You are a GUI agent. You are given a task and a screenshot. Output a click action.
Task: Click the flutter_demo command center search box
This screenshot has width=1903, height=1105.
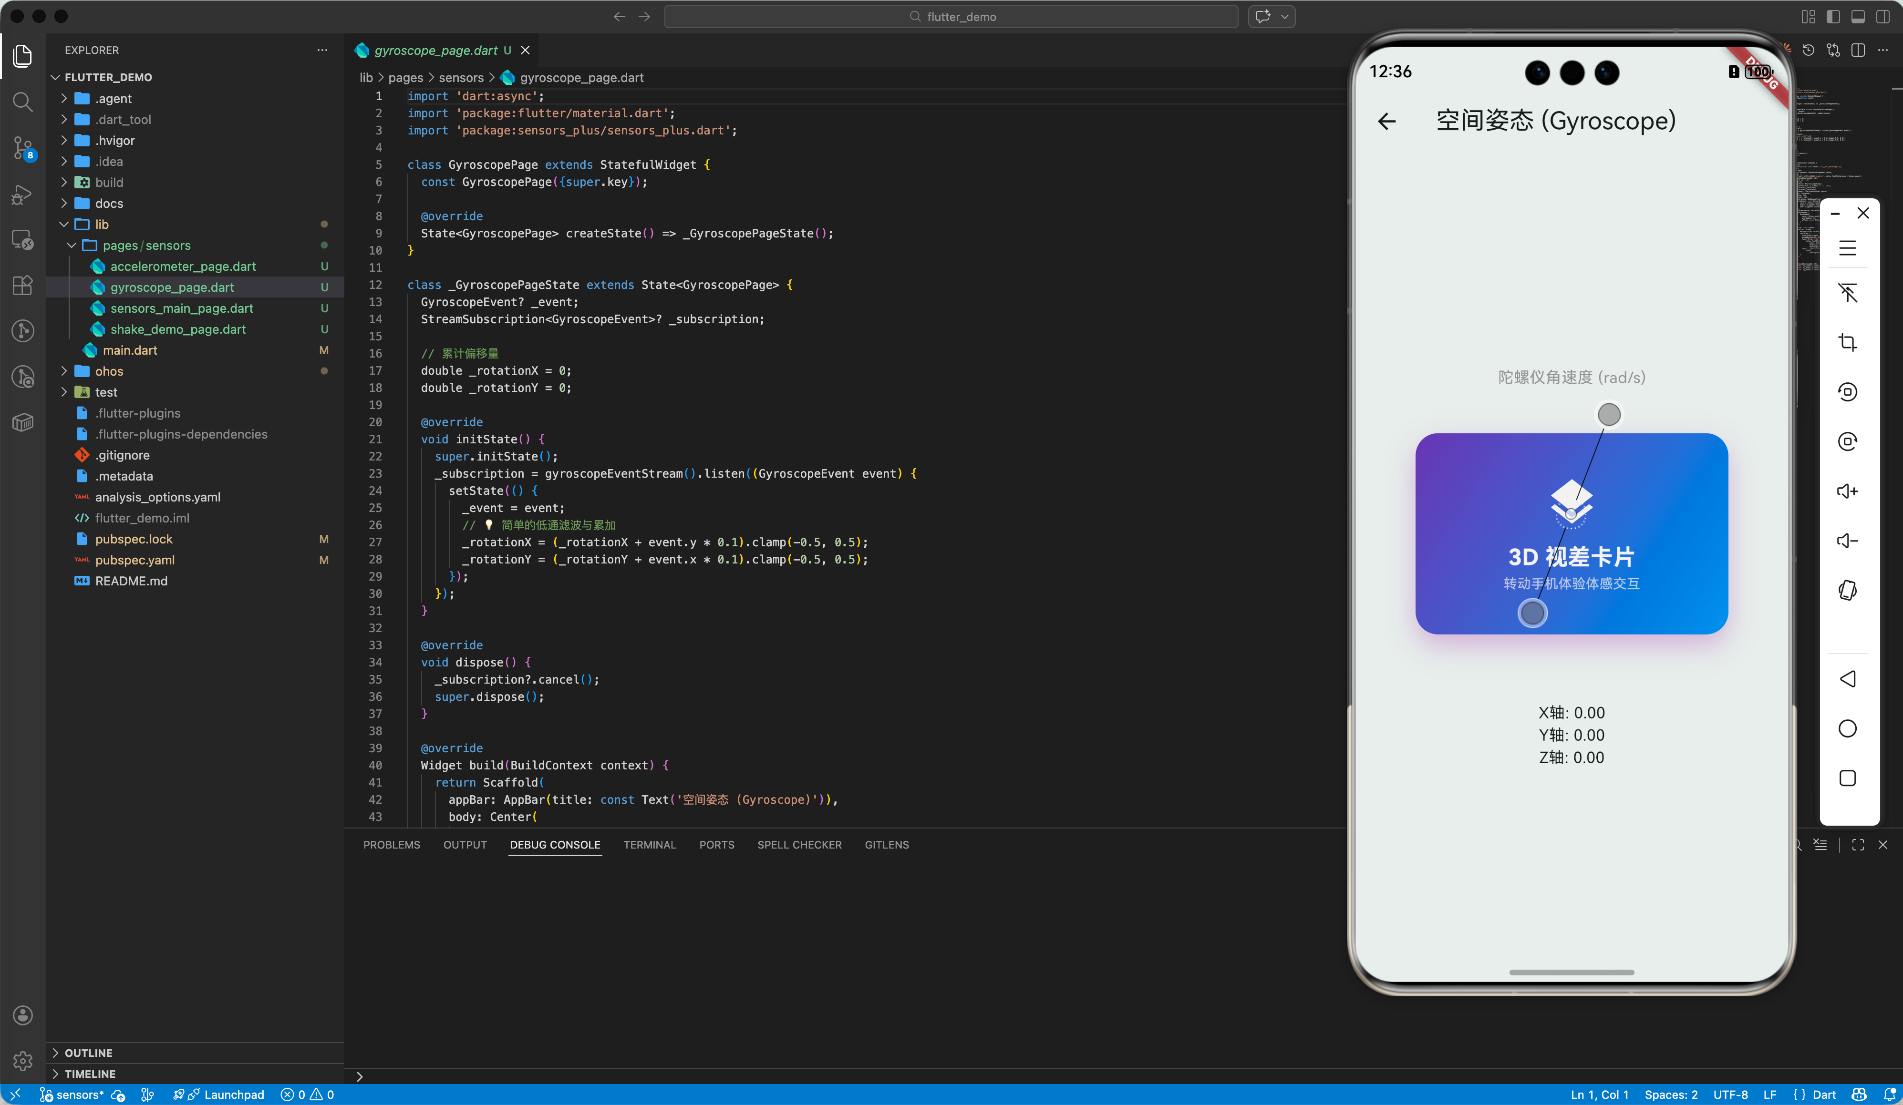[951, 17]
